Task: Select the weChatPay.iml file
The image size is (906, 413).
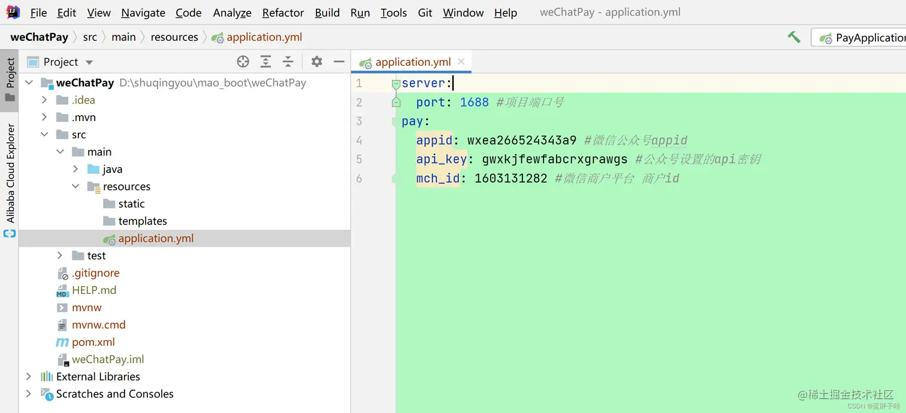Action: tap(108, 360)
